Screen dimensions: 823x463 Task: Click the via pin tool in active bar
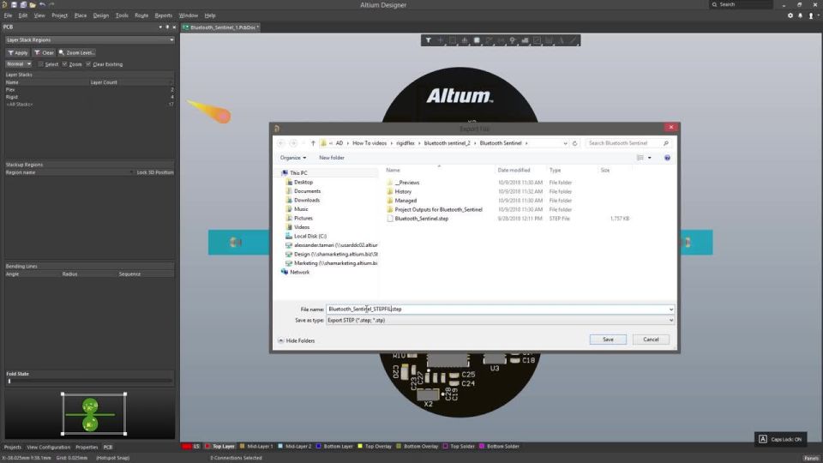tap(513, 40)
